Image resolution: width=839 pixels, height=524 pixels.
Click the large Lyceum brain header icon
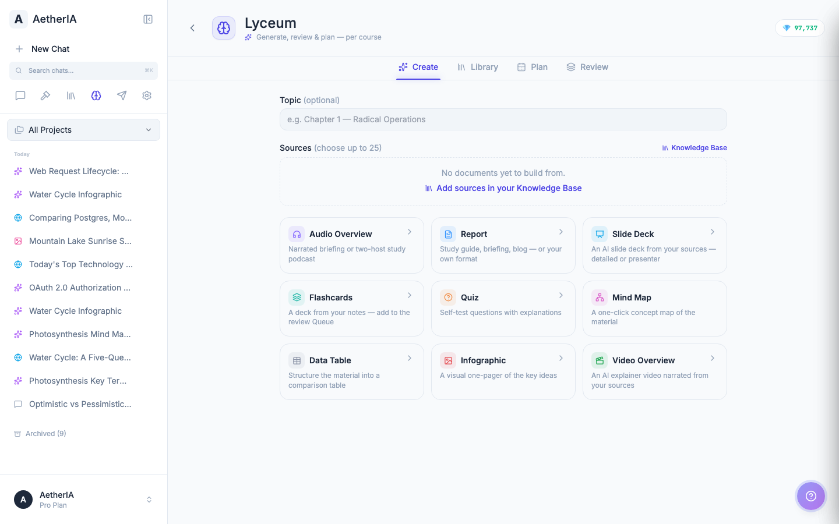tap(224, 28)
